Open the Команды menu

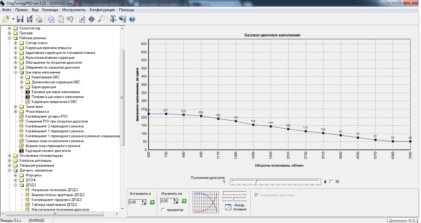coord(50,10)
